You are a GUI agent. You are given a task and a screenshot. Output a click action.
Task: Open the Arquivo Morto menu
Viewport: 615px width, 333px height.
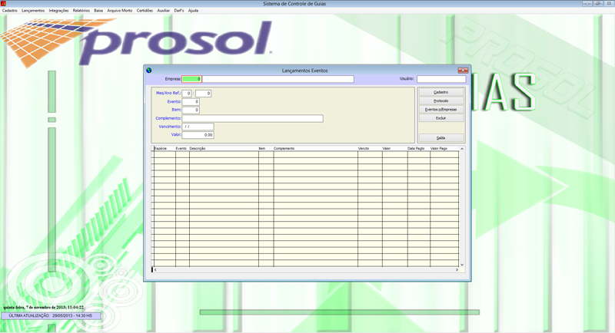(120, 11)
